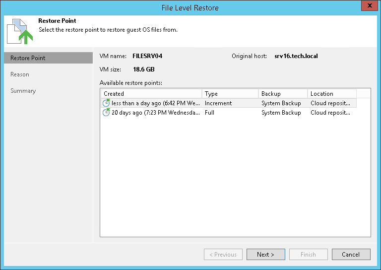Click the 'Full' type cell
The width and height of the screenshot is (381, 270).
pyautogui.click(x=209, y=113)
